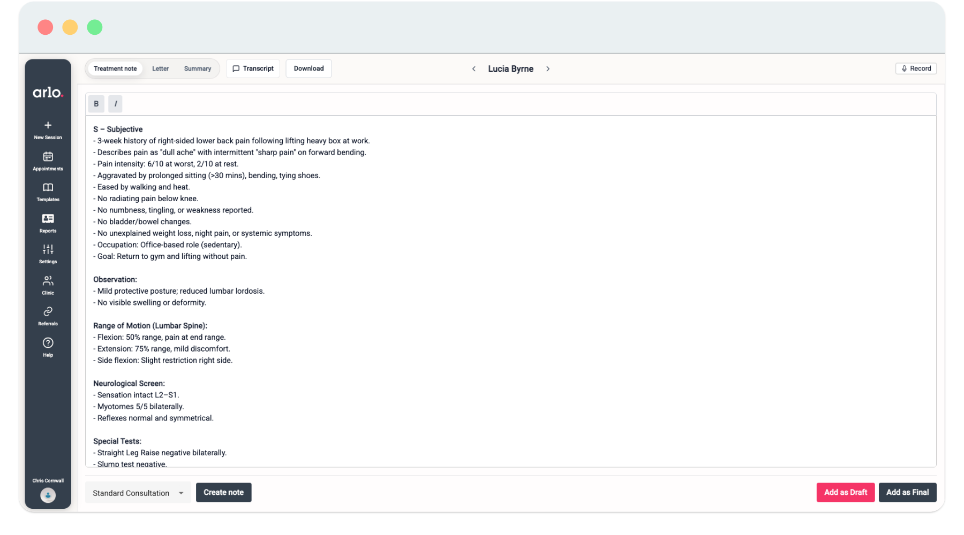Open the Standard Consultation dropdown
964x535 pixels.
tap(137, 492)
